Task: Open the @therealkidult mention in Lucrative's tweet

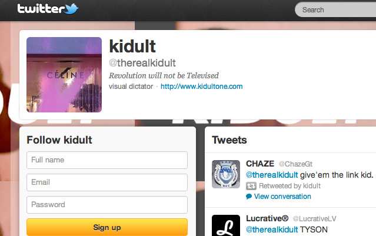Action: pos(272,230)
